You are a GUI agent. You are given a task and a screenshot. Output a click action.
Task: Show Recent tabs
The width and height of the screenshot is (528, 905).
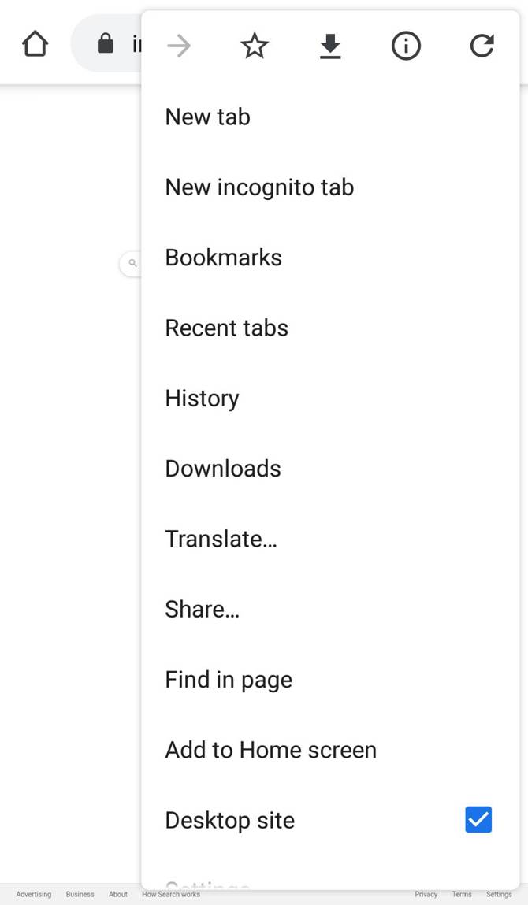point(226,328)
